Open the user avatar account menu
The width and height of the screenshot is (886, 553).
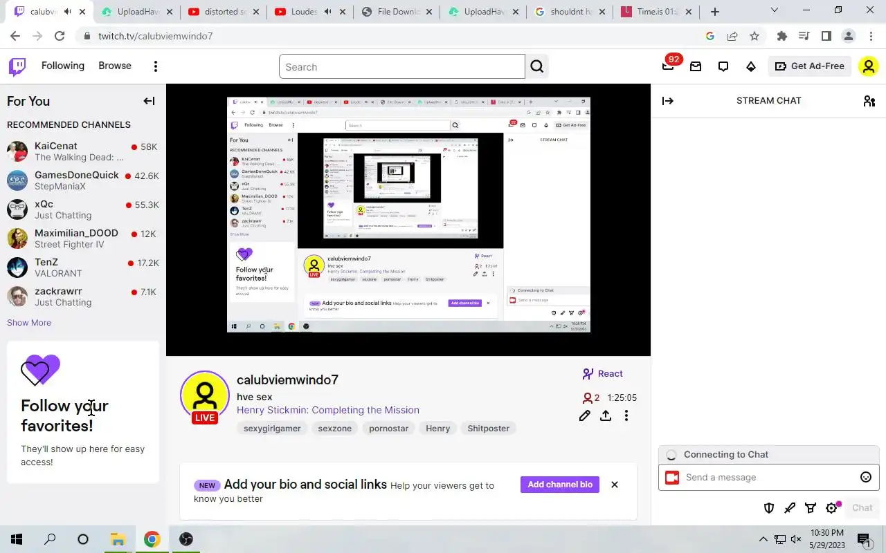coord(868,66)
